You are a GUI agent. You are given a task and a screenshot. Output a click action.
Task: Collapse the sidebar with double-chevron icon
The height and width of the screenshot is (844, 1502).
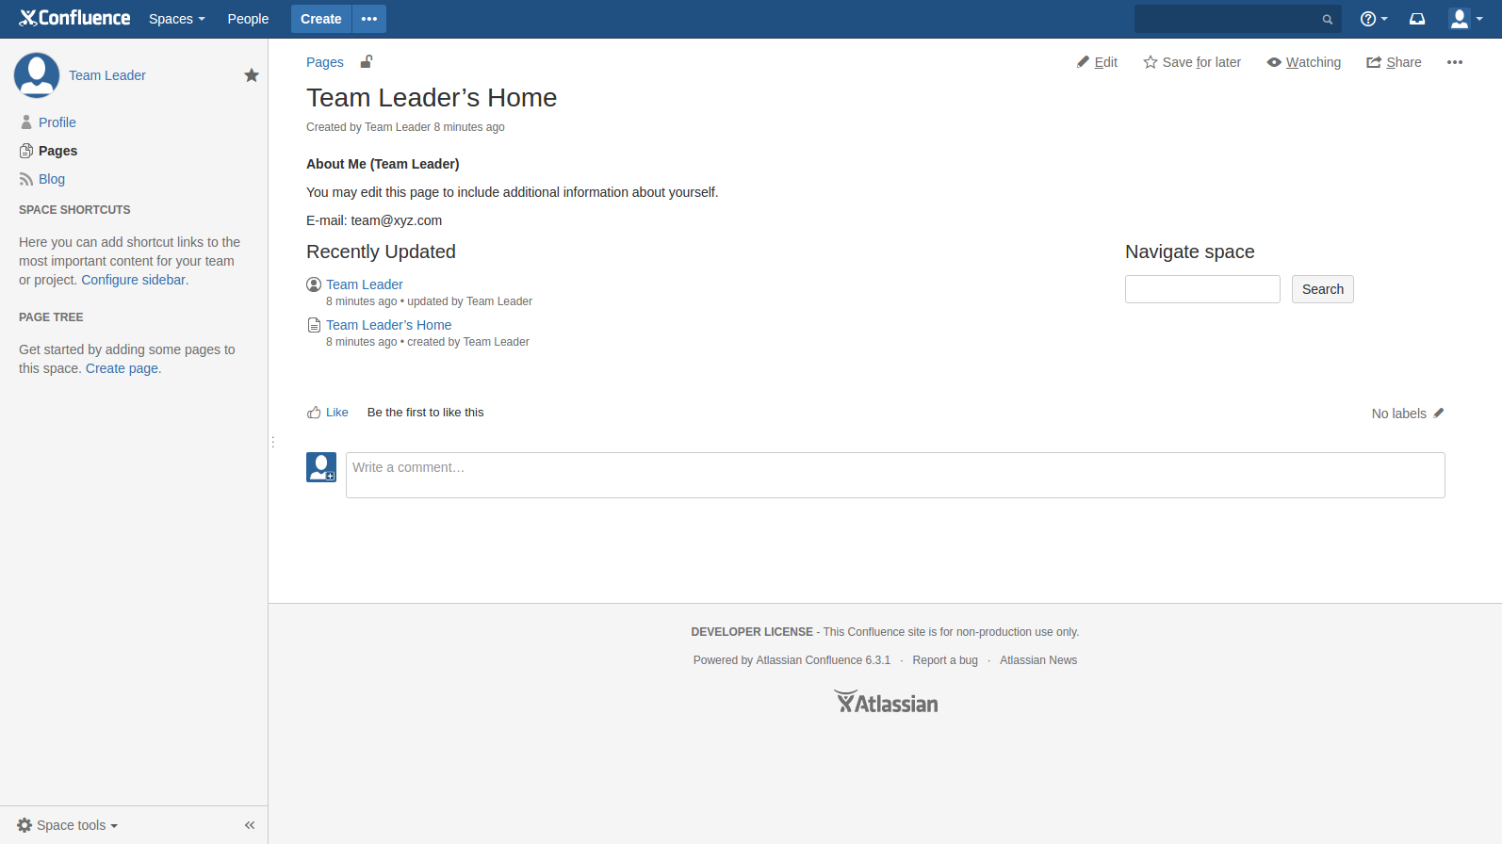click(x=250, y=825)
